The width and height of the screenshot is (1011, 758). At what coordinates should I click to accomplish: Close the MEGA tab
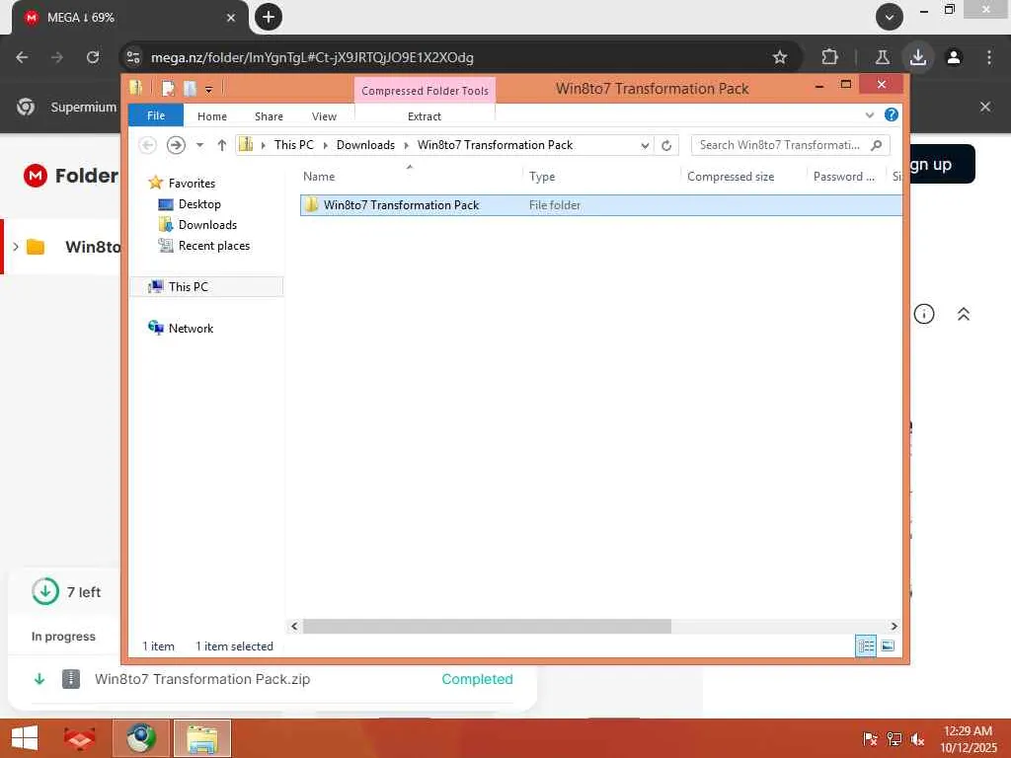231,18
